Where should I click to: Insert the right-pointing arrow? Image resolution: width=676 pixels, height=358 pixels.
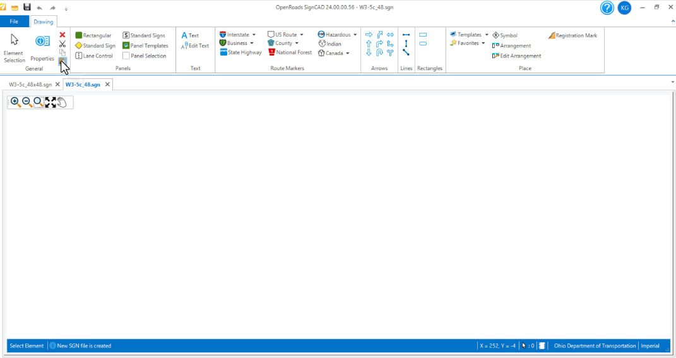[x=369, y=35]
